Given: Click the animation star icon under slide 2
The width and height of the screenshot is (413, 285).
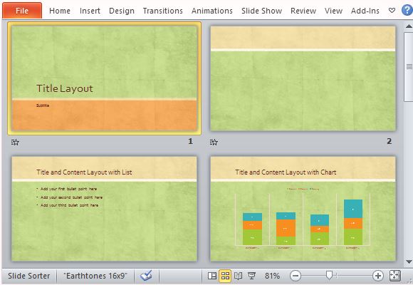Looking at the screenshot, I should pos(214,142).
